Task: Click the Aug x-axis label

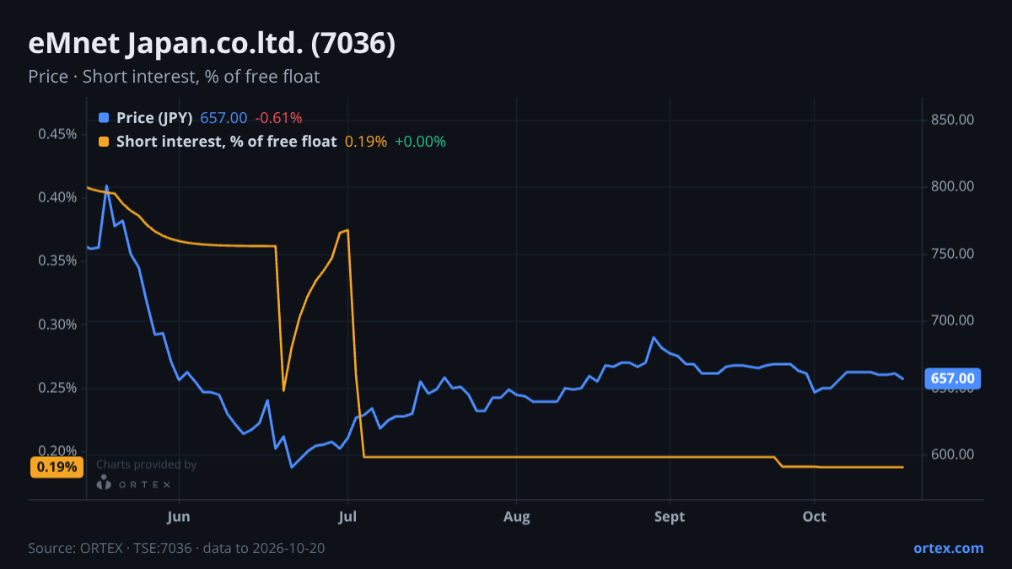Action: [517, 517]
